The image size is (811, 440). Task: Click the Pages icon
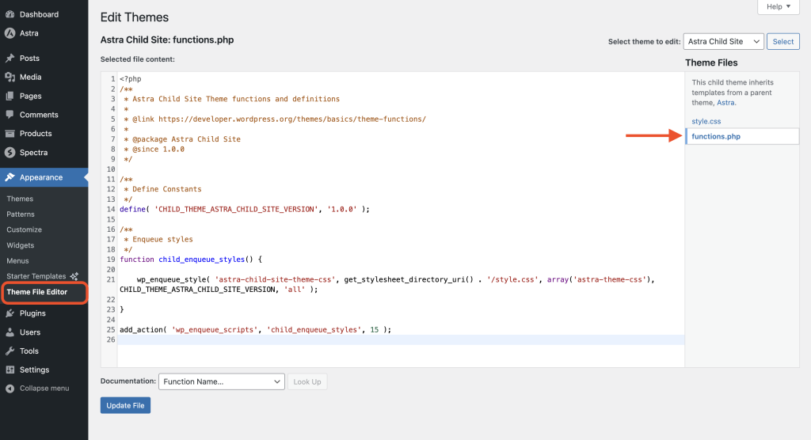(x=10, y=97)
